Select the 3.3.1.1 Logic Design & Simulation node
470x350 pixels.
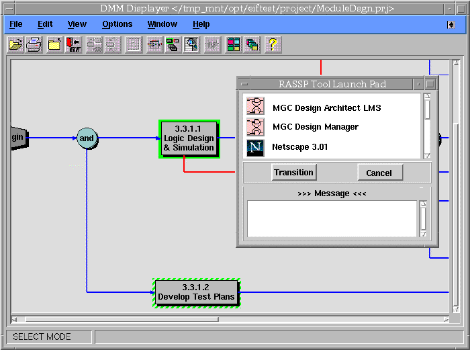pos(189,138)
